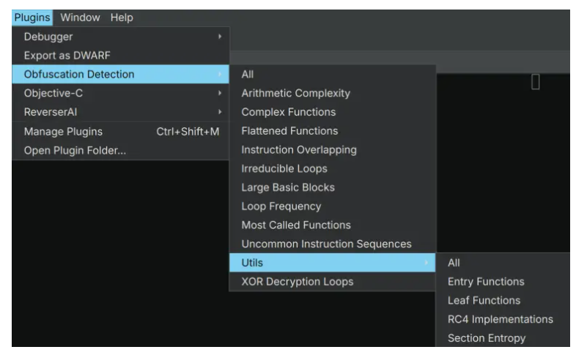Choose Instruction Overlapping option
Screen dimensions: 587x355
(333, 149)
